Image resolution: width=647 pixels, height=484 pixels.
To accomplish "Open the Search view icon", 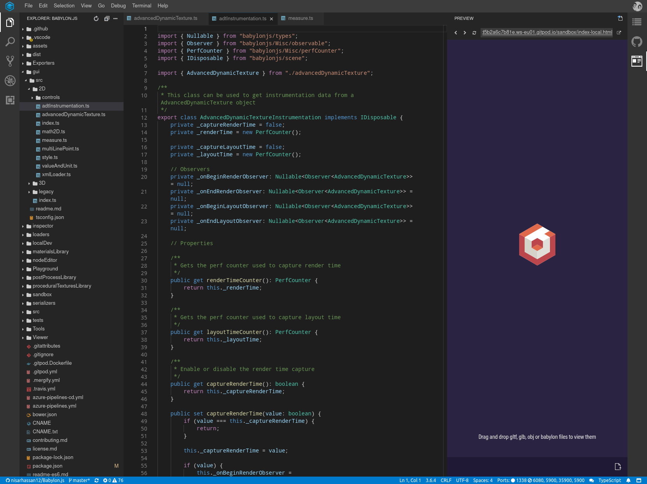I will (x=10, y=42).
